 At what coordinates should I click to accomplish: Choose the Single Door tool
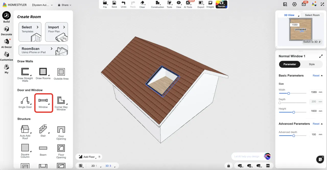[x=25, y=102]
